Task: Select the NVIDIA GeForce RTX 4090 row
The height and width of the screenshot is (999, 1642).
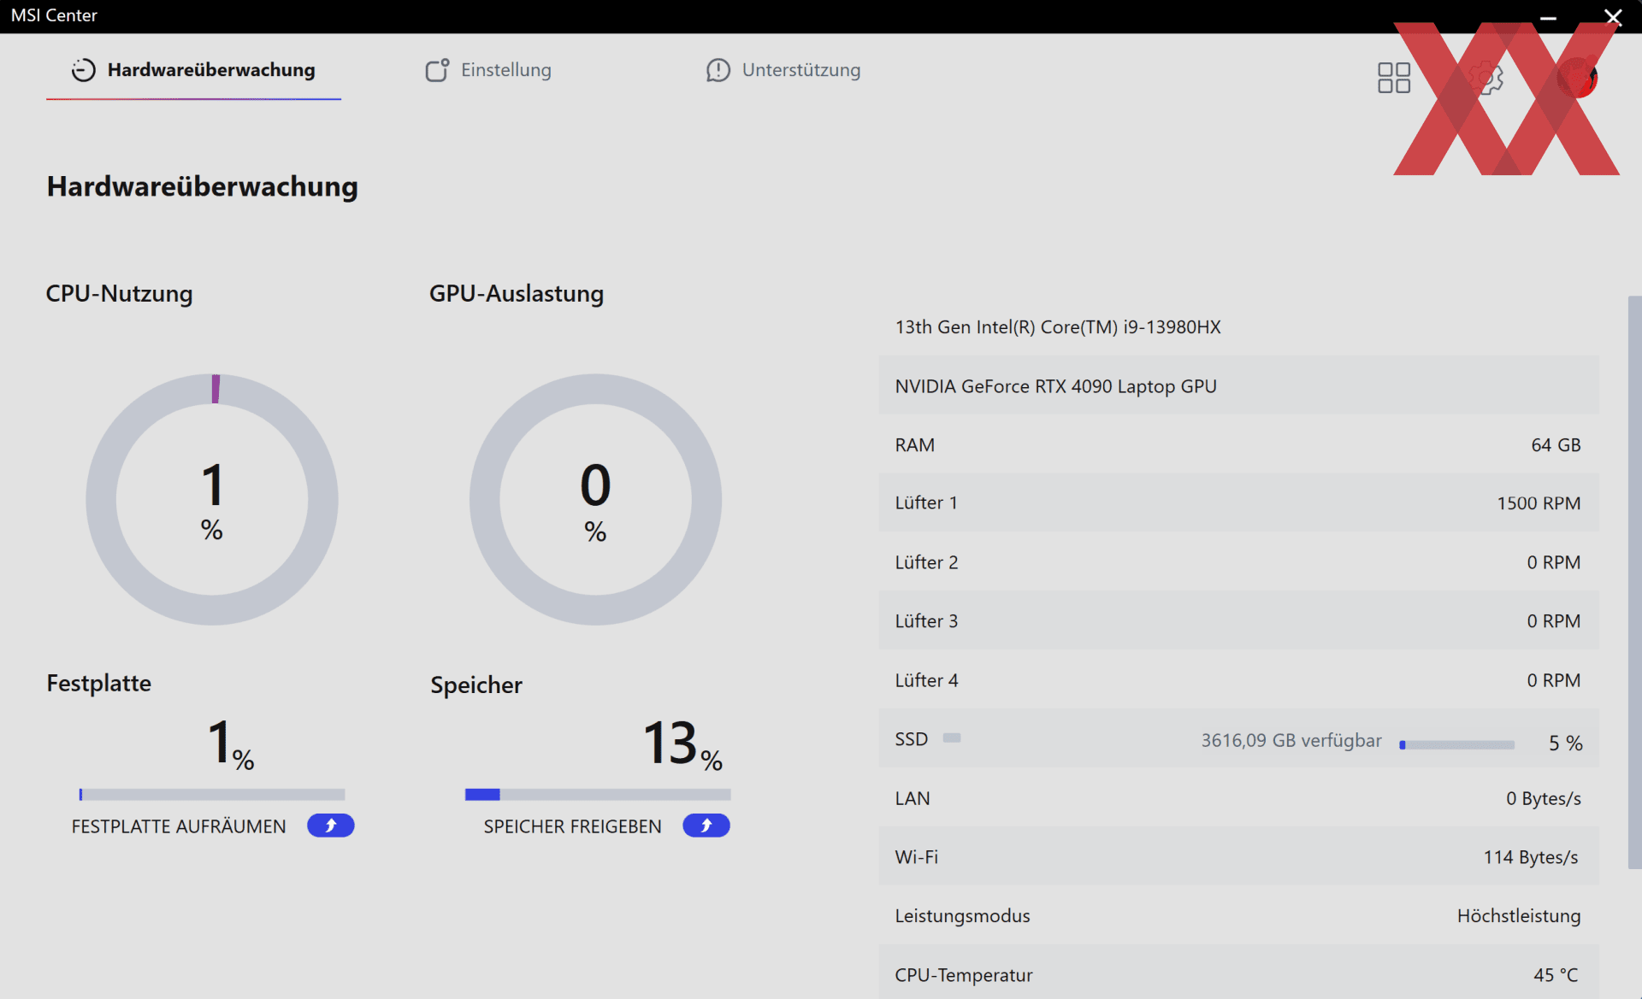Action: coord(1238,386)
